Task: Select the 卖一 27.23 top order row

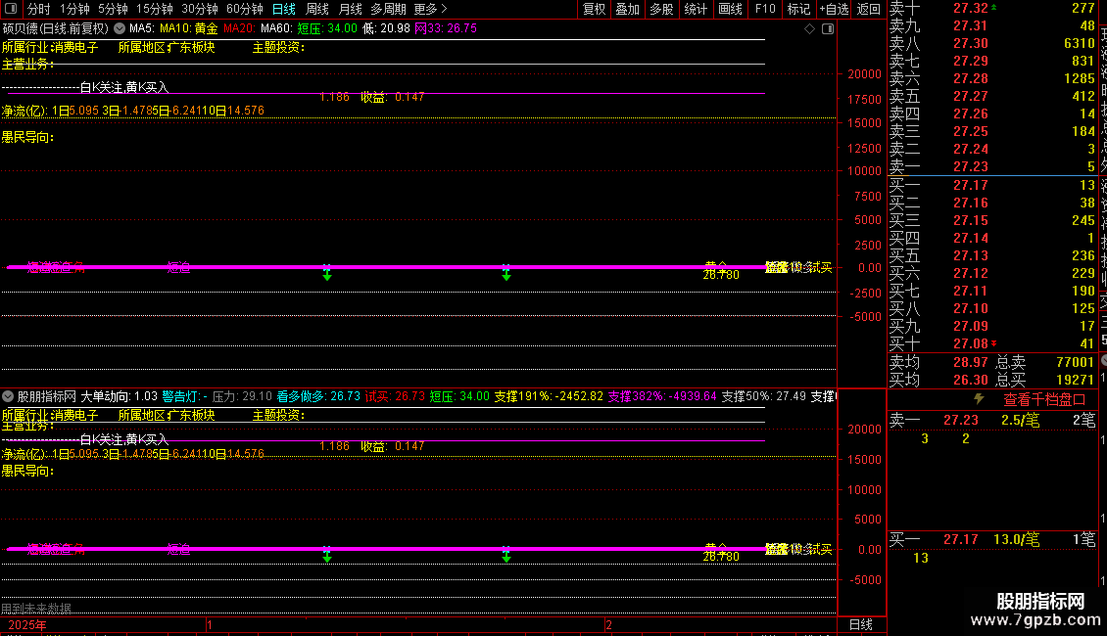Action: [992, 166]
